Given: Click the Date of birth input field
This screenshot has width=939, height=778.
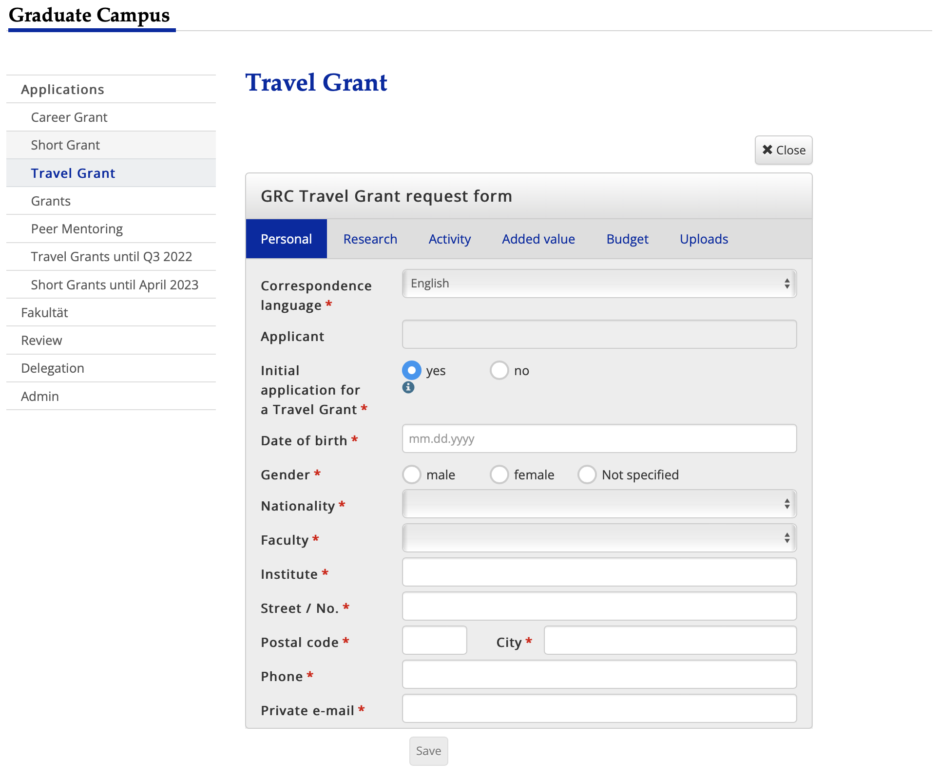Looking at the screenshot, I should click(599, 438).
